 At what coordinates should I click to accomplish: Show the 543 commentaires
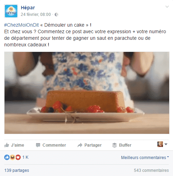151,170
